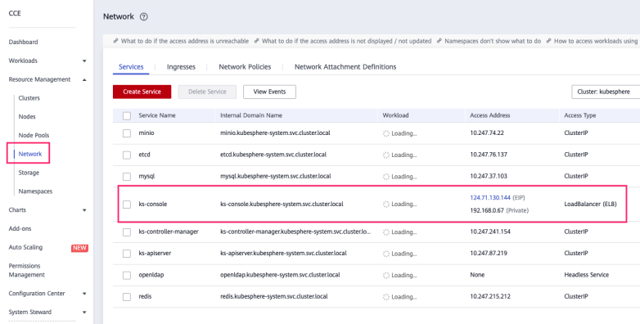Check the minio service checkbox

(127, 133)
